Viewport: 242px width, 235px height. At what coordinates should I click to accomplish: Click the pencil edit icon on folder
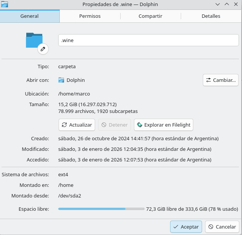pos(43,49)
